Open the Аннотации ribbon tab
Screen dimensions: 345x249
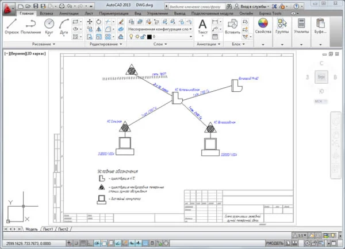pyautogui.click(x=69, y=13)
